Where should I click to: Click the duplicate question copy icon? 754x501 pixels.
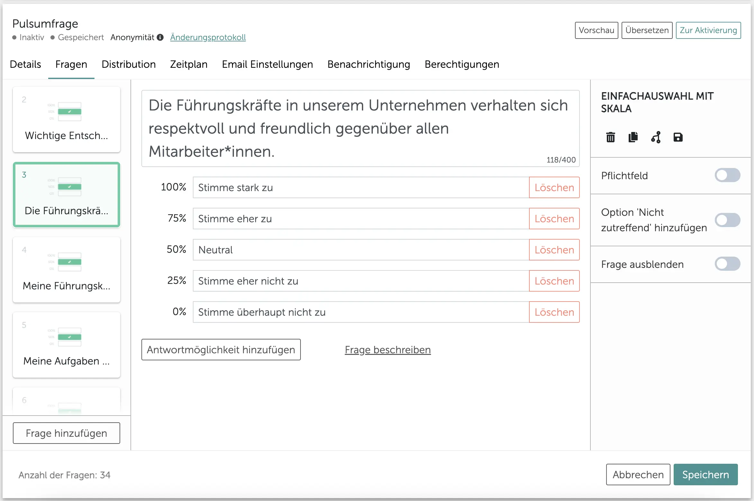[x=633, y=137]
